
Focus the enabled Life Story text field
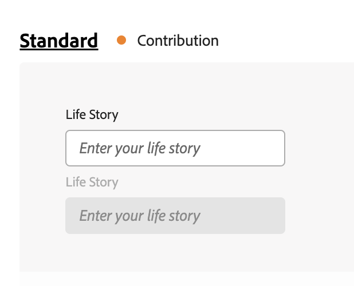175,148
